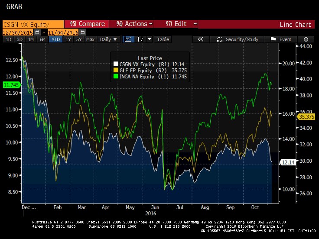
Task: Edit the start date 12/30/2015 field
Action: click(x=18, y=32)
